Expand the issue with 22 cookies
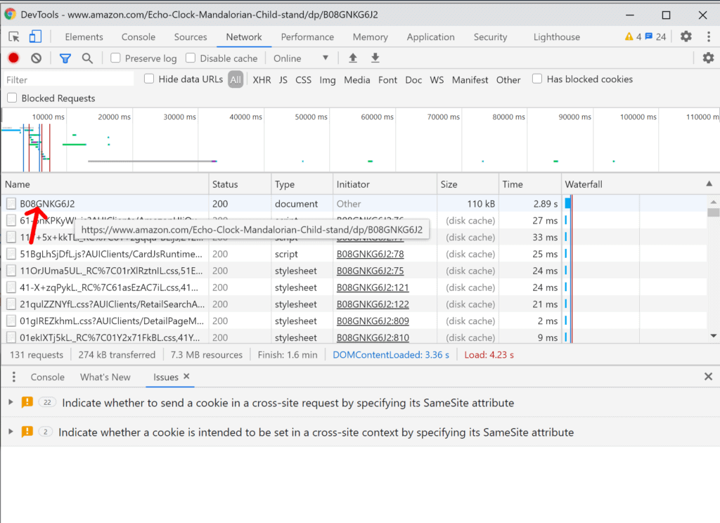 click(x=11, y=402)
